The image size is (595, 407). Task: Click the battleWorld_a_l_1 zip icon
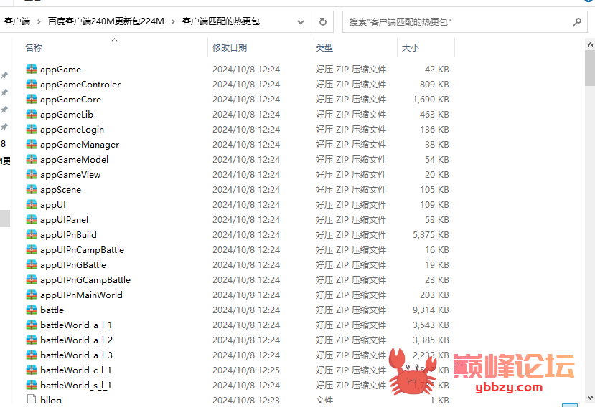tap(32, 325)
